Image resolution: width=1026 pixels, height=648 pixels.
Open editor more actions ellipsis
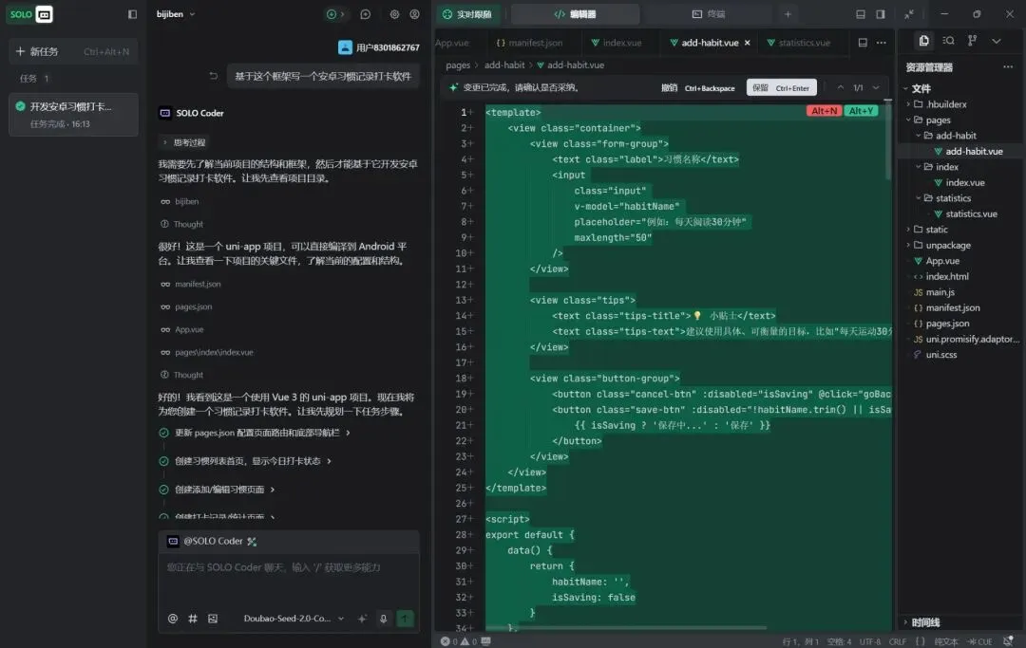click(x=882, y=43)
